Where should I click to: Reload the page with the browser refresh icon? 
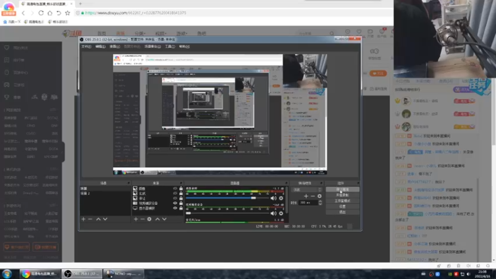41,13
